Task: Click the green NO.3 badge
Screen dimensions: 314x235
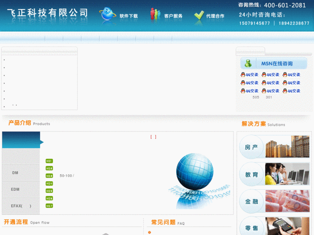Action: click(49, 176)
